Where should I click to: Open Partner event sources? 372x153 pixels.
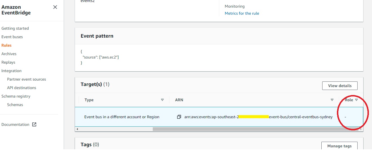tap(27, 79)
